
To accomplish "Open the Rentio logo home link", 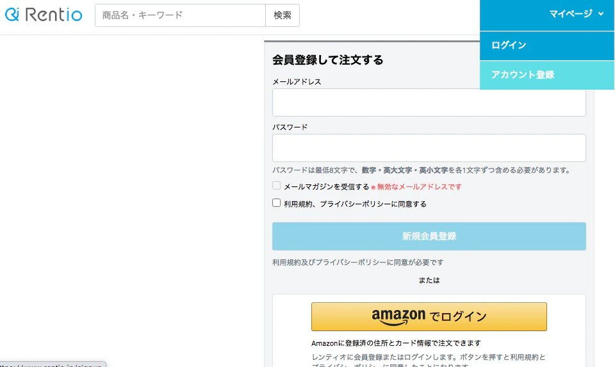I will click(44, 15).
